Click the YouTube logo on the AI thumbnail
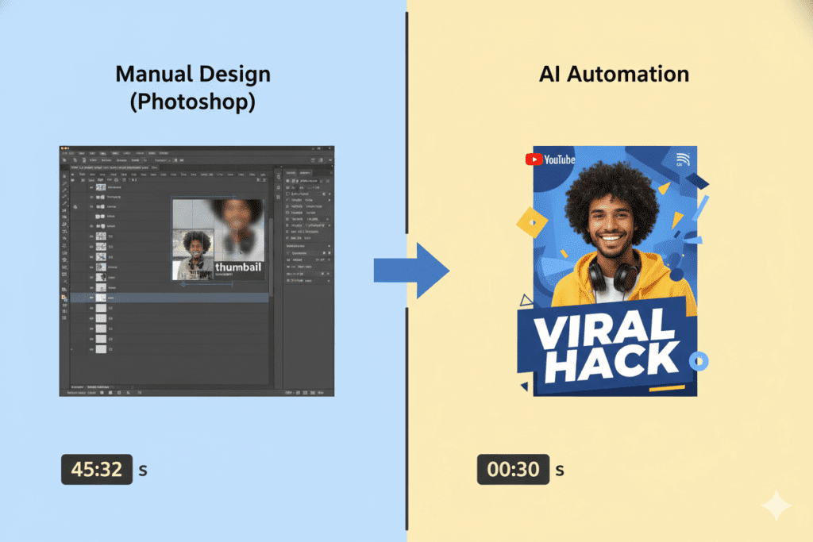The width and height of the screenshot is (813, 542). 551,159
